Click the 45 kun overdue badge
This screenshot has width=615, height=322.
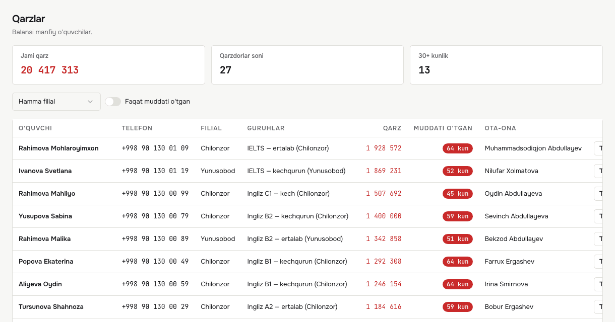pos(457,194)
